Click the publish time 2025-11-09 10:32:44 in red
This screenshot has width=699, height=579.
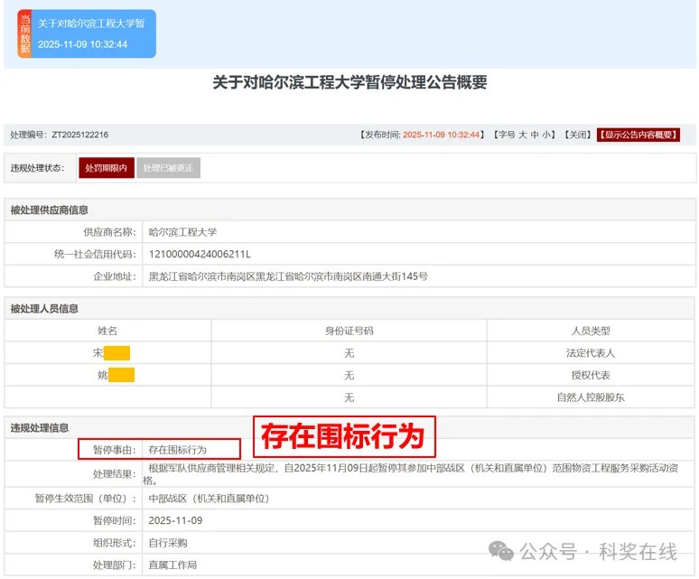pos(441,135)
